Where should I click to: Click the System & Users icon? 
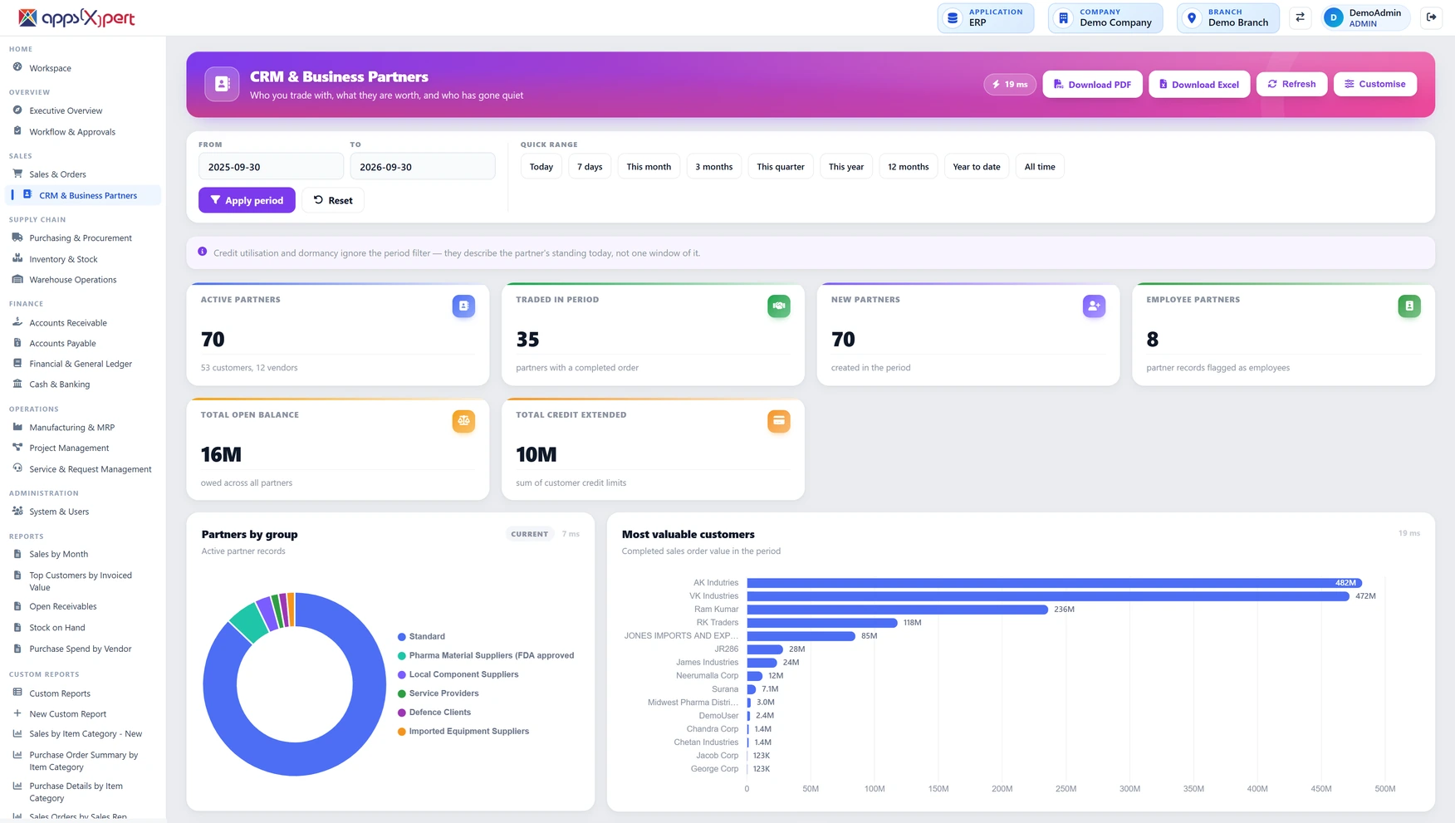[x=17, y=511]
